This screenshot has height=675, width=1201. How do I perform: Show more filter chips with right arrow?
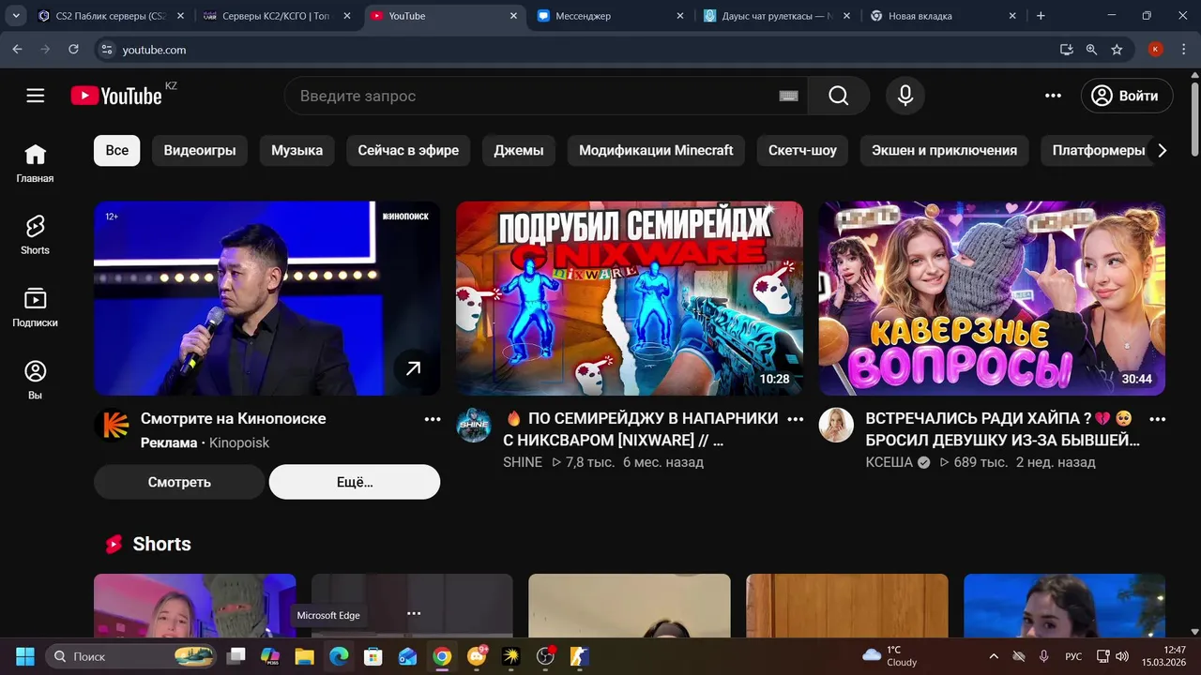click(x=1162, y=150)
